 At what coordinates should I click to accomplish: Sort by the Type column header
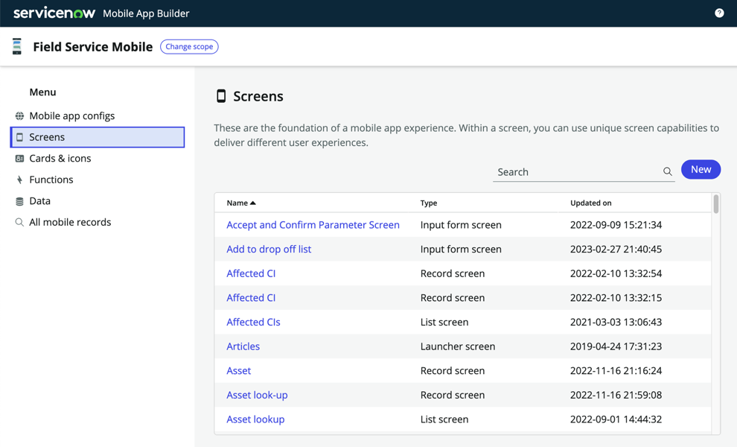tap(429, 203)
